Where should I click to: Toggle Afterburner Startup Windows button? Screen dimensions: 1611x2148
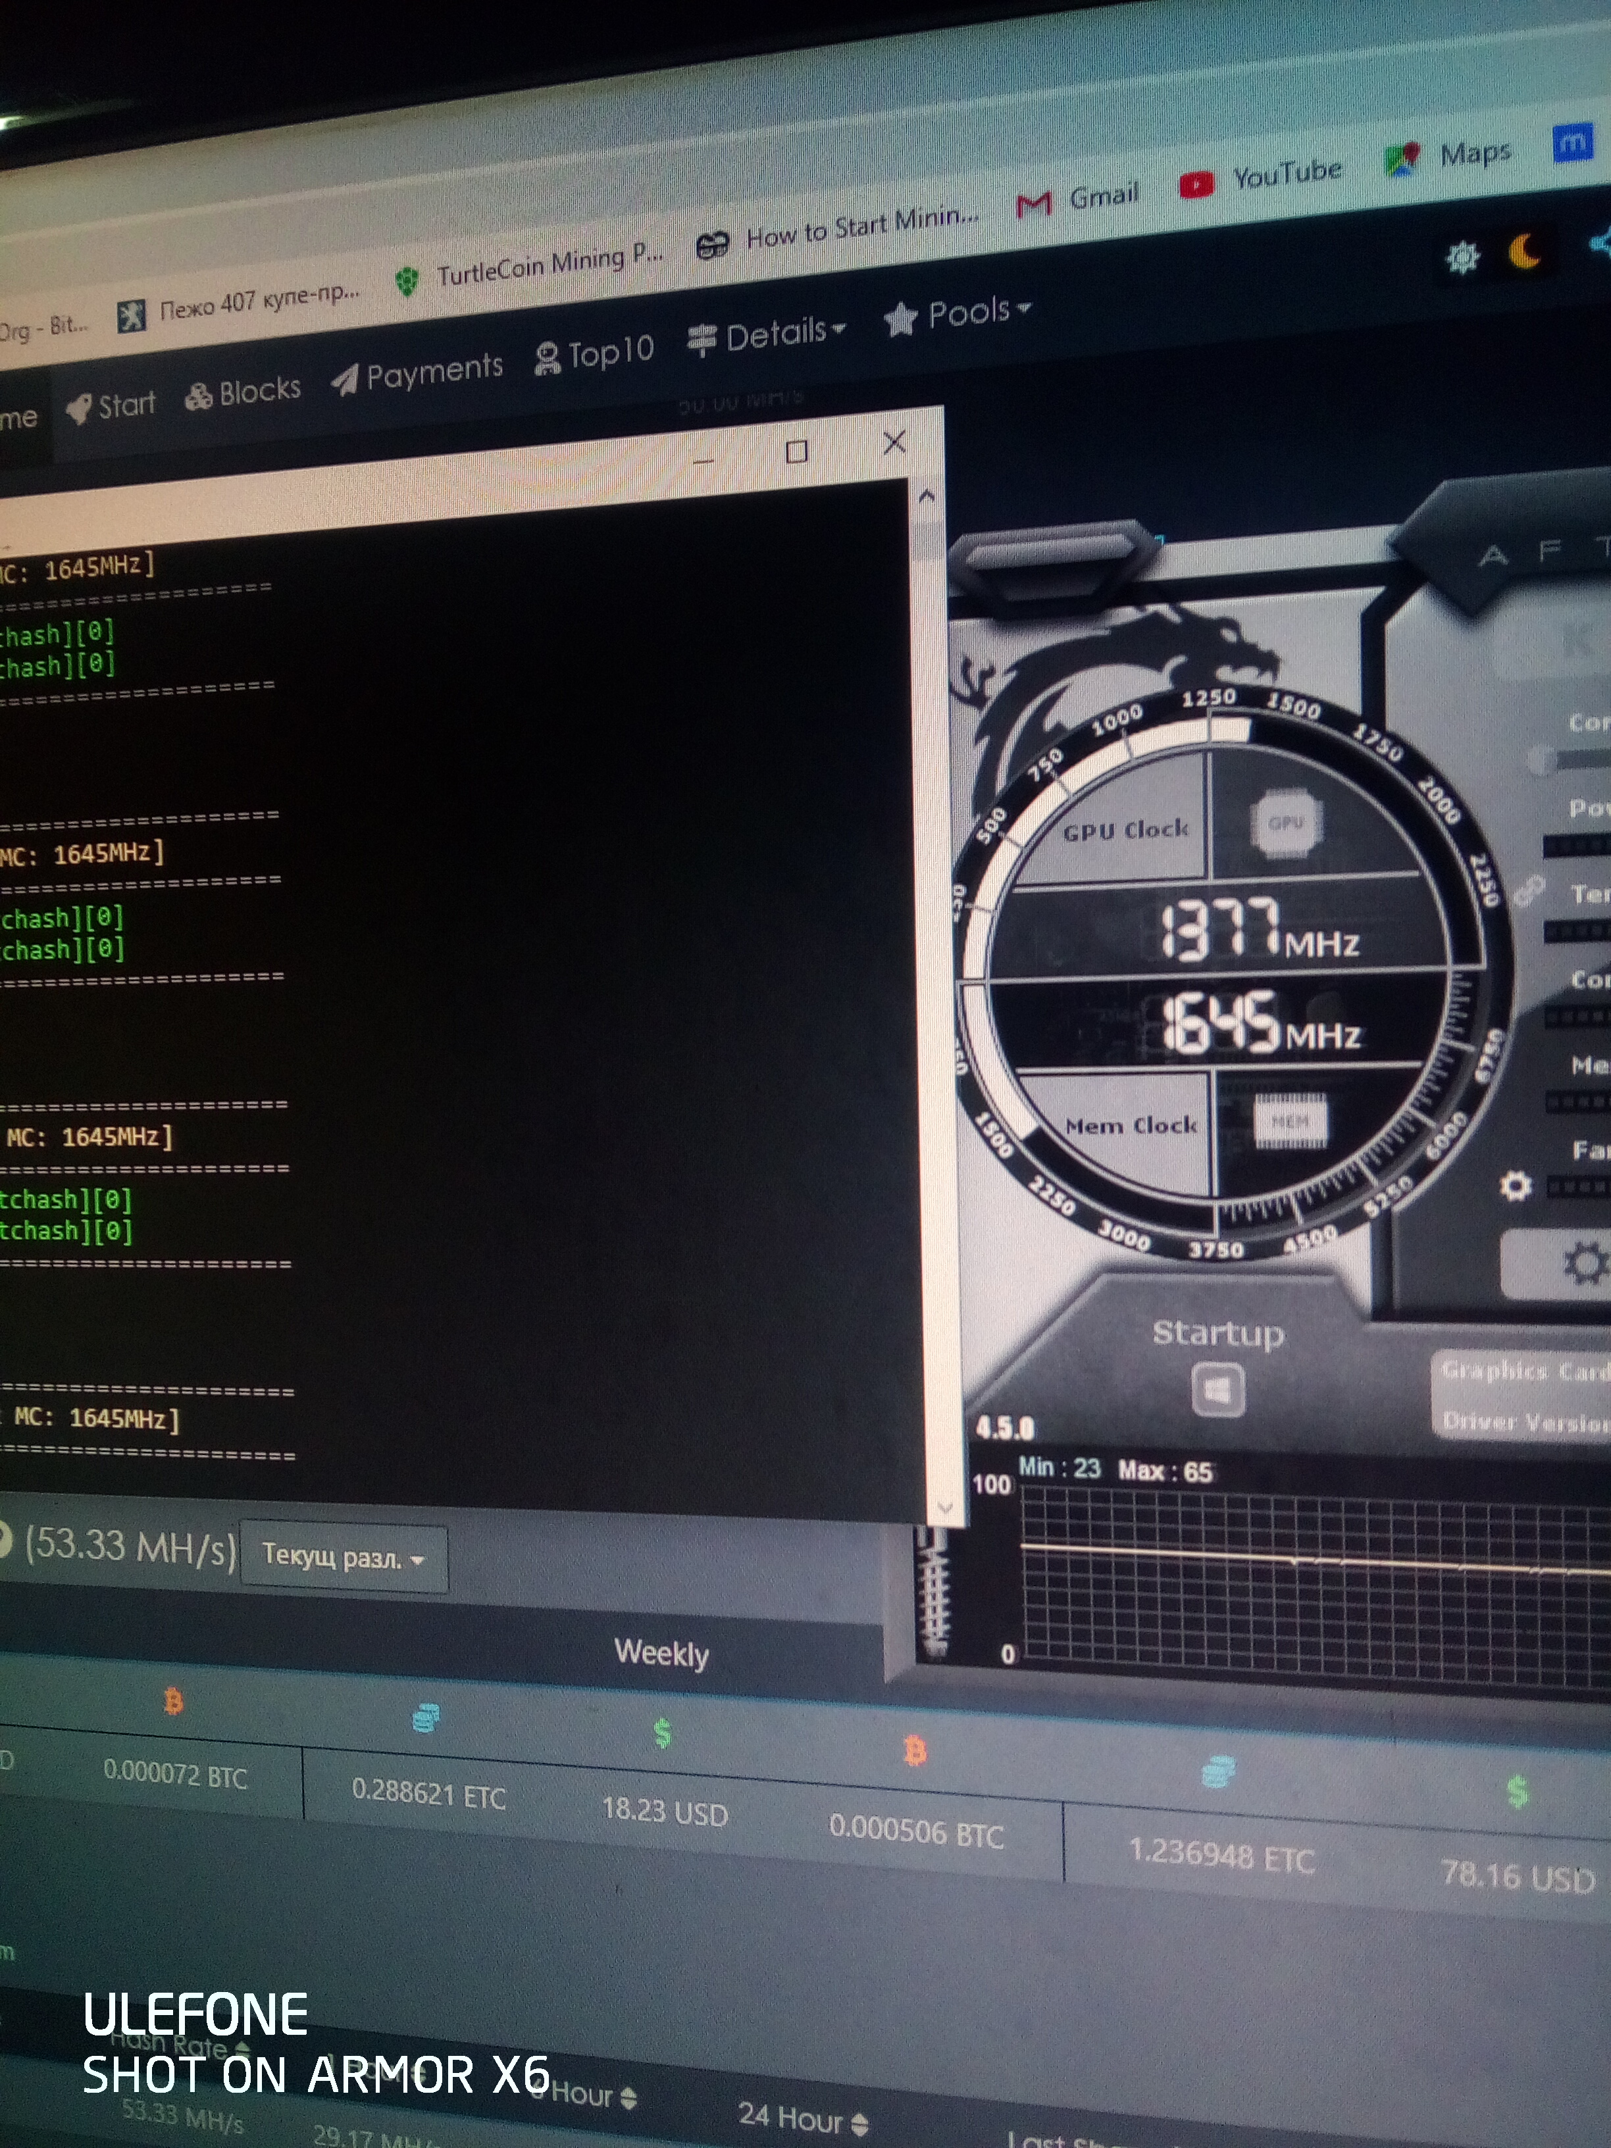tap(1217, 1391)
